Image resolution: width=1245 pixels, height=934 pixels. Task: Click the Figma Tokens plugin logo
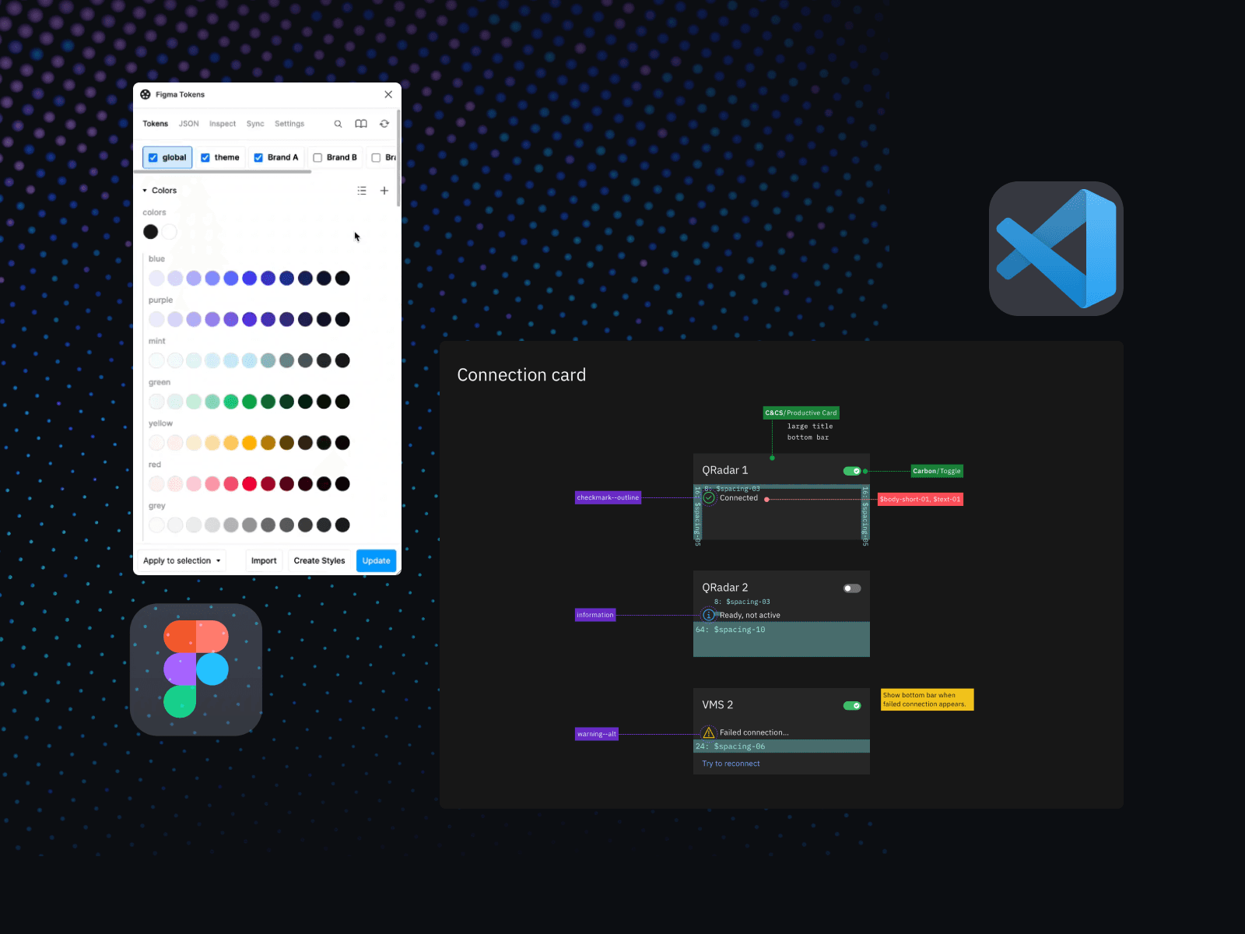point(145,94)
